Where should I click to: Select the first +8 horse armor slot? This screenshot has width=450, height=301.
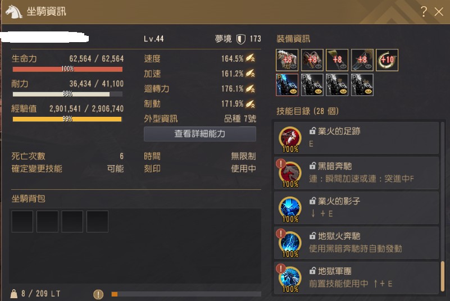(287, 60)
